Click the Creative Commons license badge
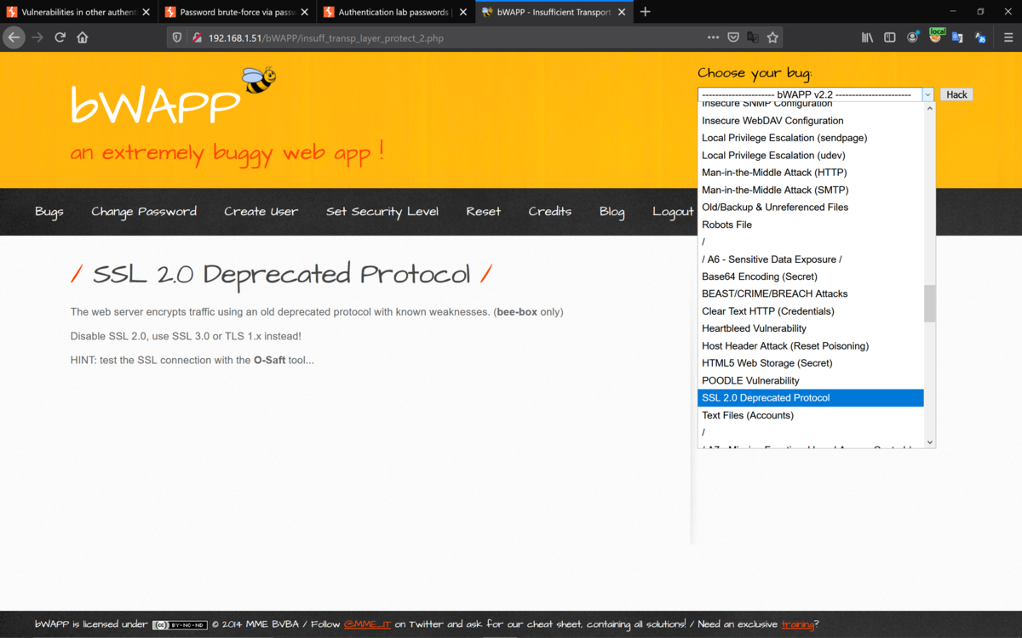The height and width of the screenshot is (638, 1022). pyautogui.click(x=180, y=624)
